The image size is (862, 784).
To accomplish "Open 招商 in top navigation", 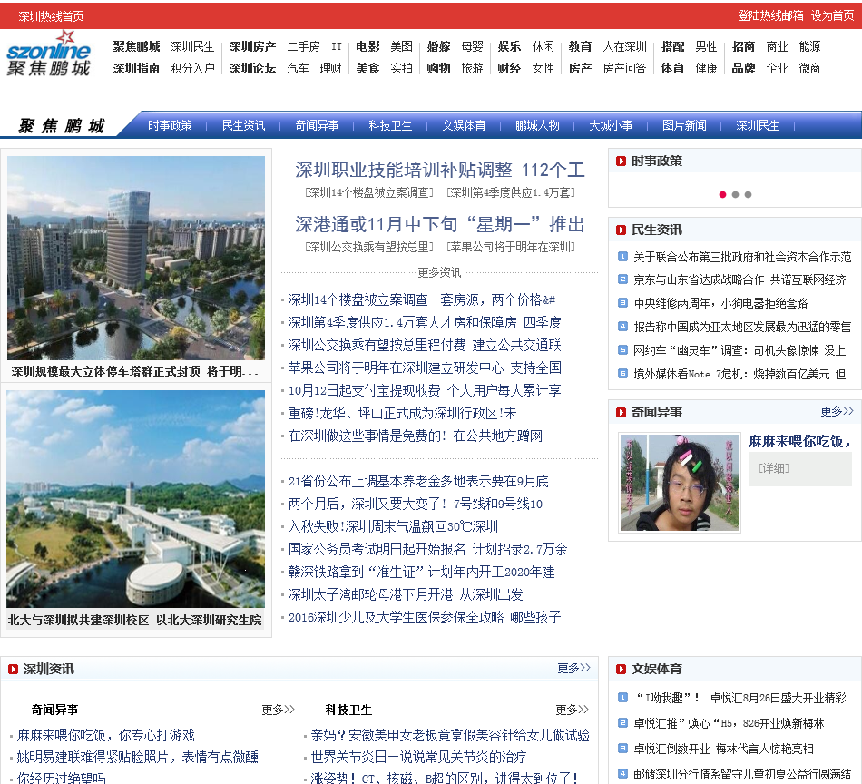I will [x=743, y=46].
